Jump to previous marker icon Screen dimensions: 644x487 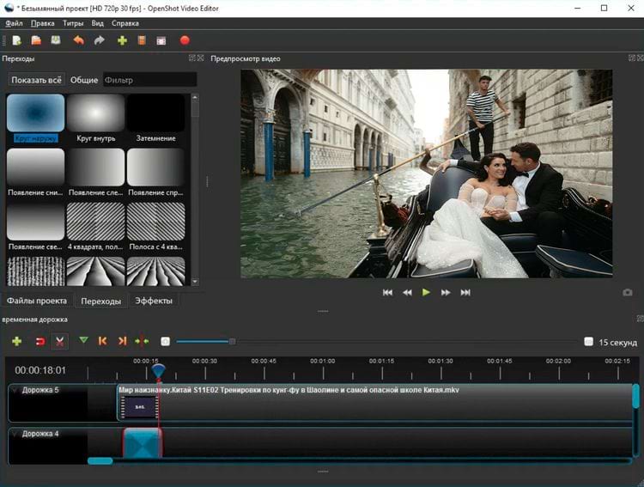pyautogui.click(x=102, y=341)
